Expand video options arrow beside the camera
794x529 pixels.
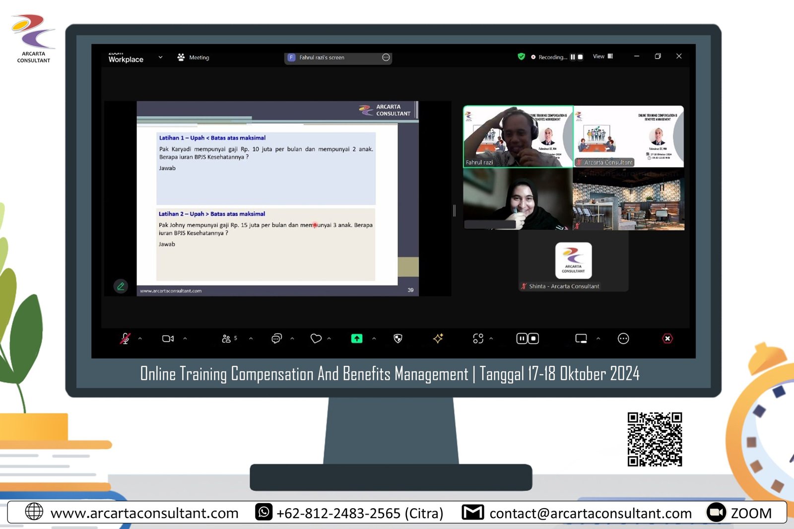click(185, 339)
